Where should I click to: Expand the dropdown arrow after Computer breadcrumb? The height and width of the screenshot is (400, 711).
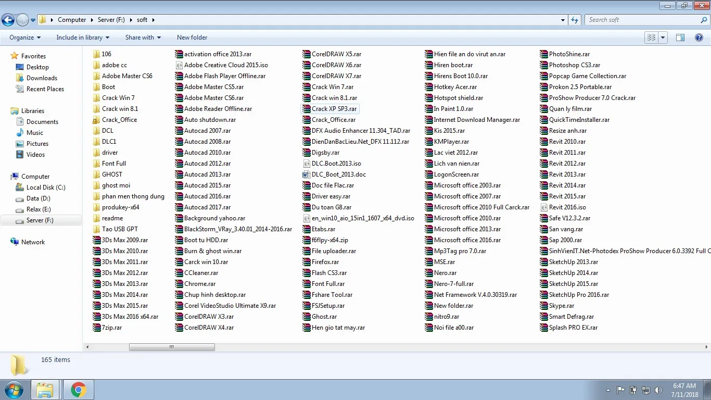click(x=92, y=20)
